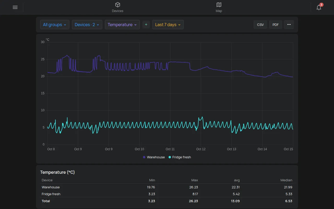Image resolution: width=334 pixels, height=209 pixels.
Task: Go to the Map tab label
Action: click(x=219, y=11)
